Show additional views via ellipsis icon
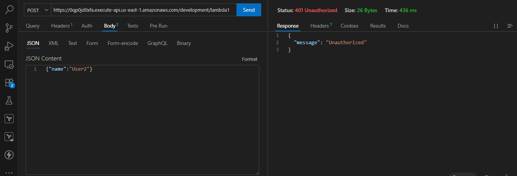The image size is (517, 176). pos(9,172)
